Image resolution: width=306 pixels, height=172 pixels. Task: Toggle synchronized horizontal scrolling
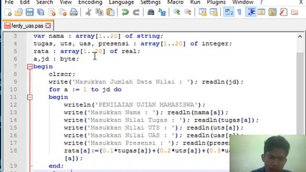(x=214, y=12)
